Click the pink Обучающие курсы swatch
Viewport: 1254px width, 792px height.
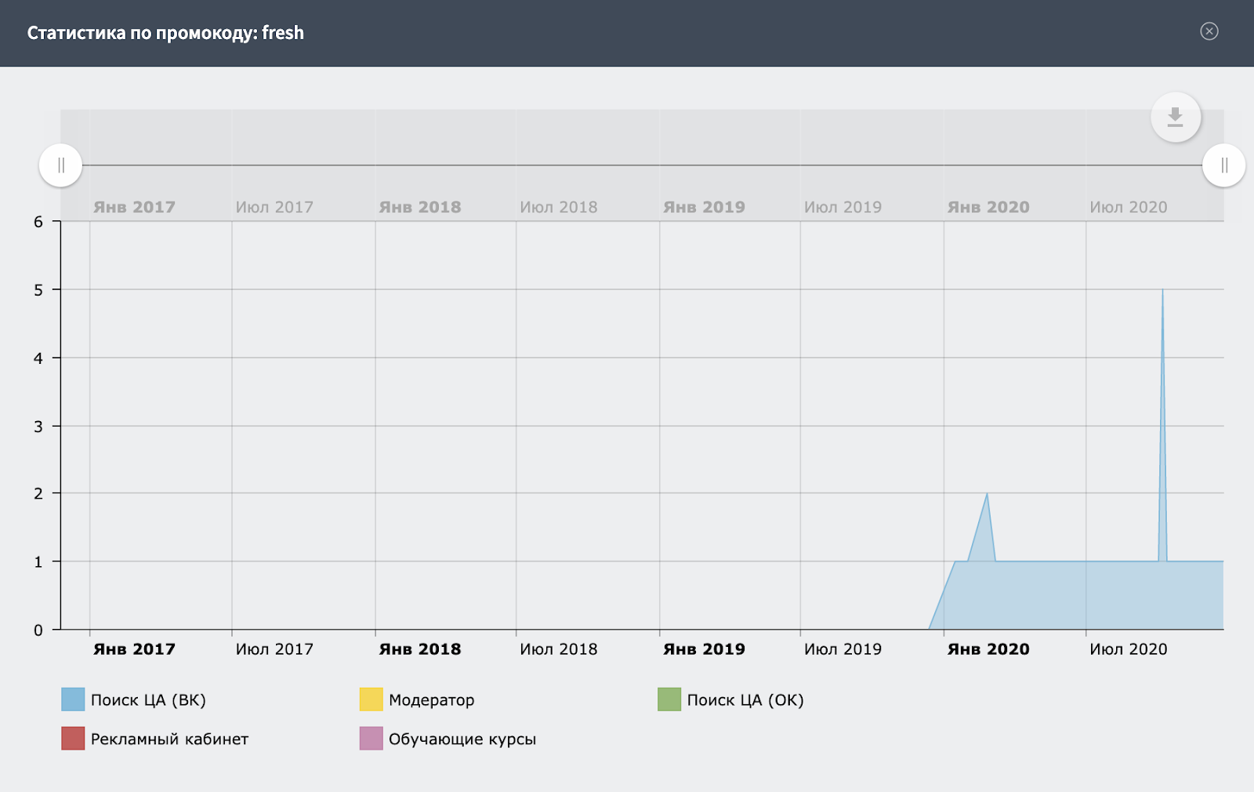pos(371,738)
